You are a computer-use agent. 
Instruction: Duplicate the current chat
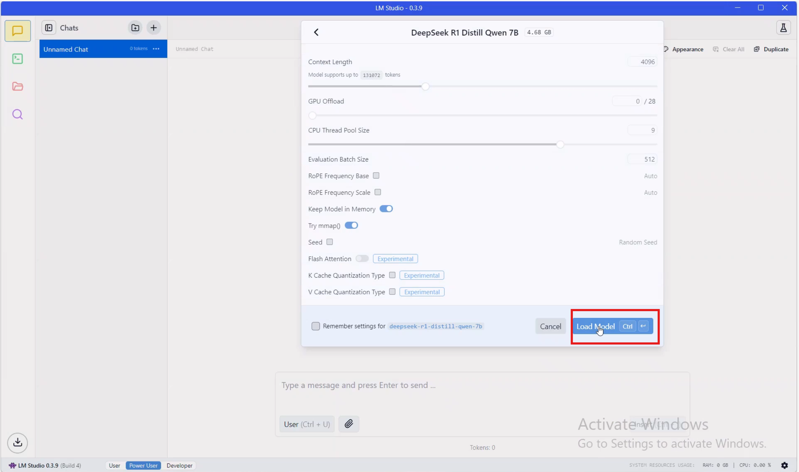point(771,49)
